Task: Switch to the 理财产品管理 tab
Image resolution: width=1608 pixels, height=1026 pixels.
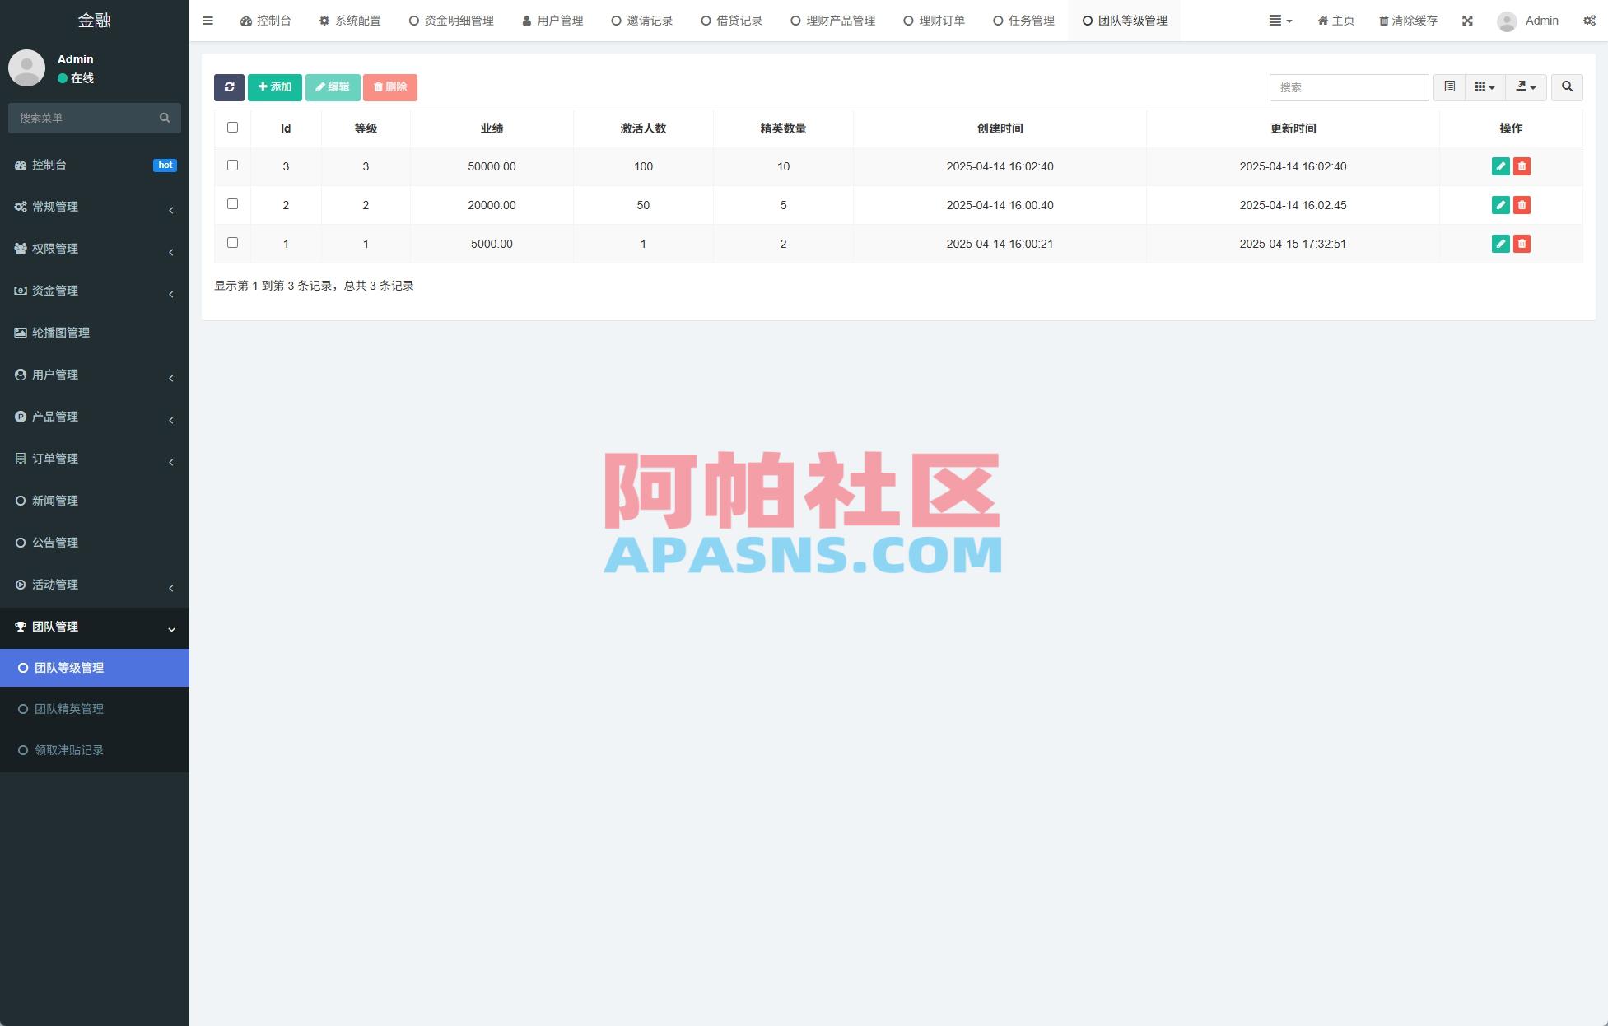Action: click(x=833, y=21)
